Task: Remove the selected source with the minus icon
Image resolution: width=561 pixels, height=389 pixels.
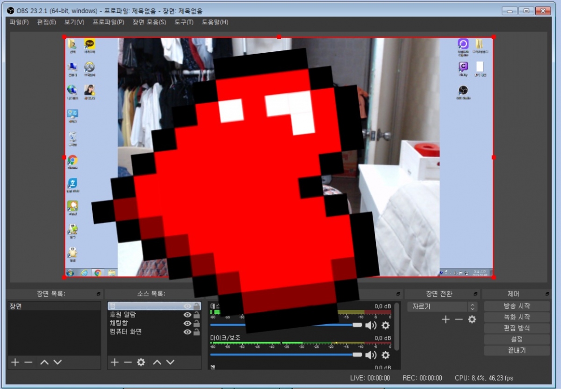Action: (128, 362)
